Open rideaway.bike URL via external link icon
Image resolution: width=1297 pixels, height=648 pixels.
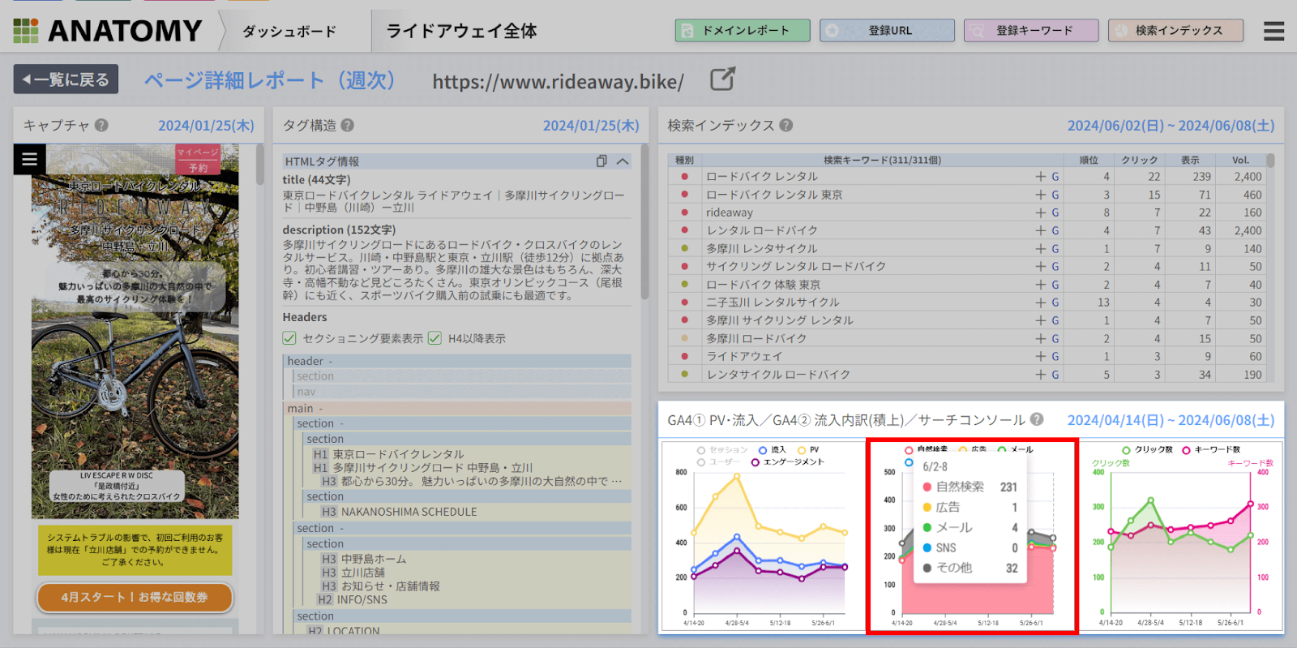pyautogui.click(x=722, y=79)
